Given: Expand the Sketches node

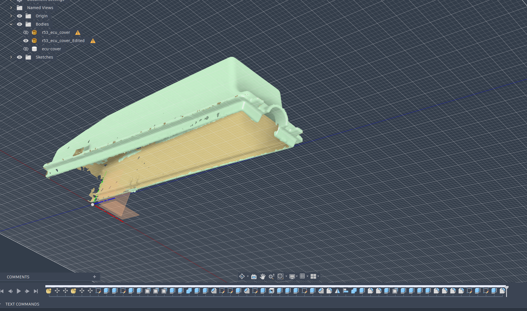Looking at the screenshot, I should click(x=11, y=57).
